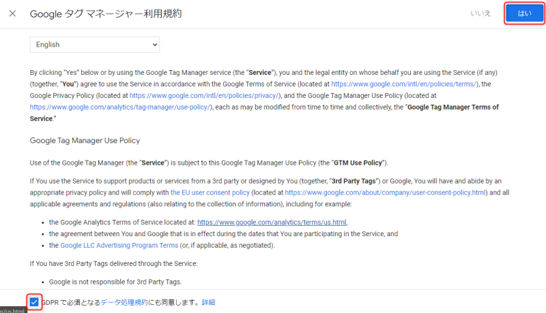Click the bold 'GTM Use Policy' text
Viewport: 546px width, 313px height.
click(358, 163)
